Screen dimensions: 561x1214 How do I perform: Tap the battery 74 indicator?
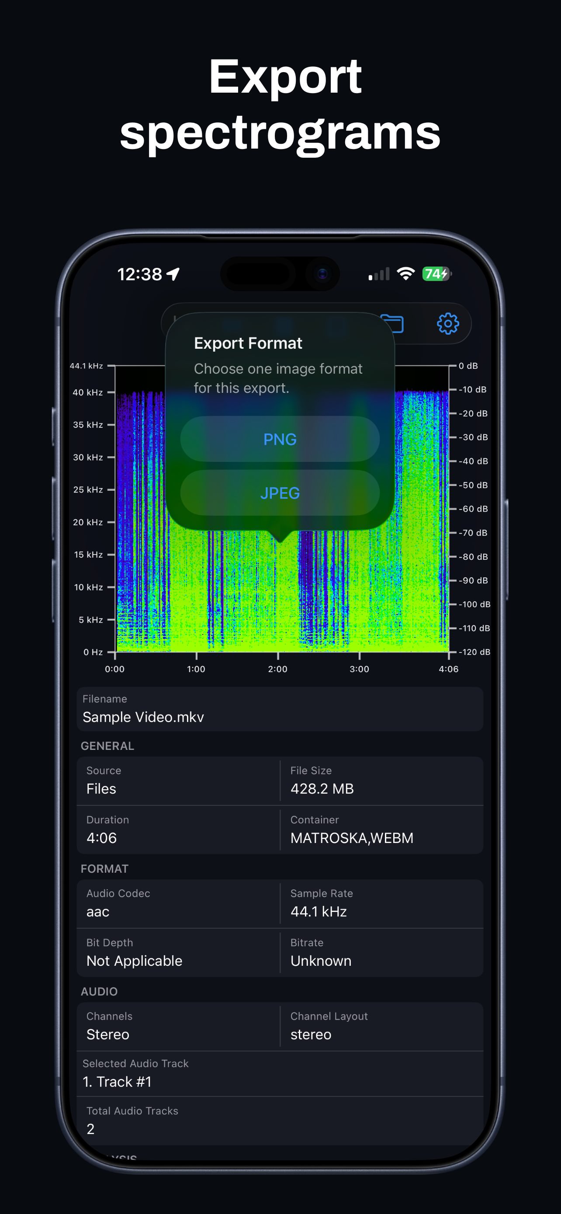tap(436, 273)
